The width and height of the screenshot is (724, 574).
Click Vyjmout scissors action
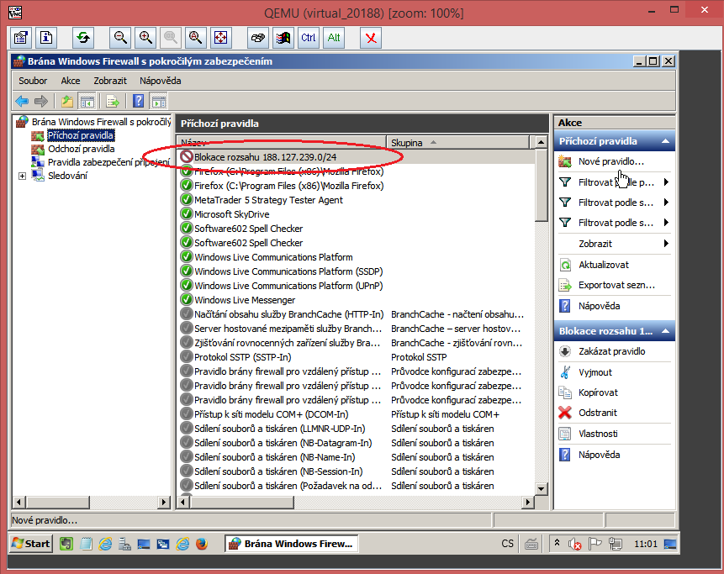tap(595, 372)
